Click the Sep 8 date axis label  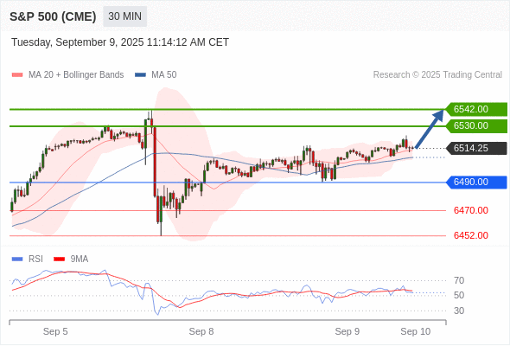point(201,331)
